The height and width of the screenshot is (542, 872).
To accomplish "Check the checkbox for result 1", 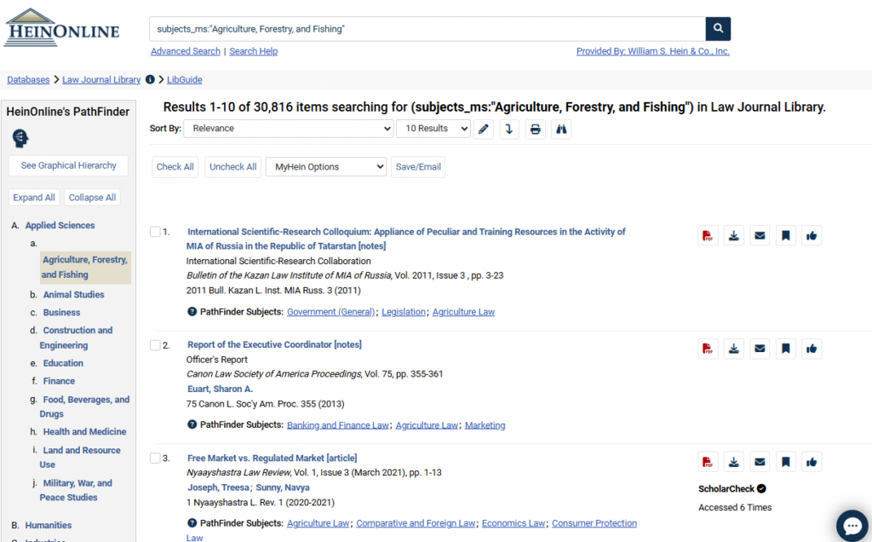I will 155,232.
